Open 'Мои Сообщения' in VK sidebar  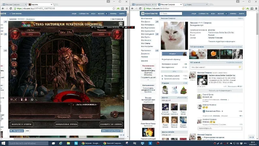click(x=147, y=34)
